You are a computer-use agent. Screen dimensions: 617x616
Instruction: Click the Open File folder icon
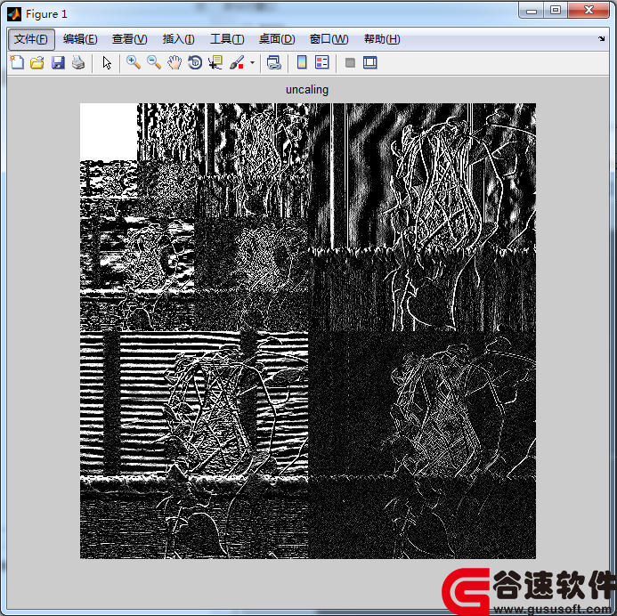pos(37,62)
